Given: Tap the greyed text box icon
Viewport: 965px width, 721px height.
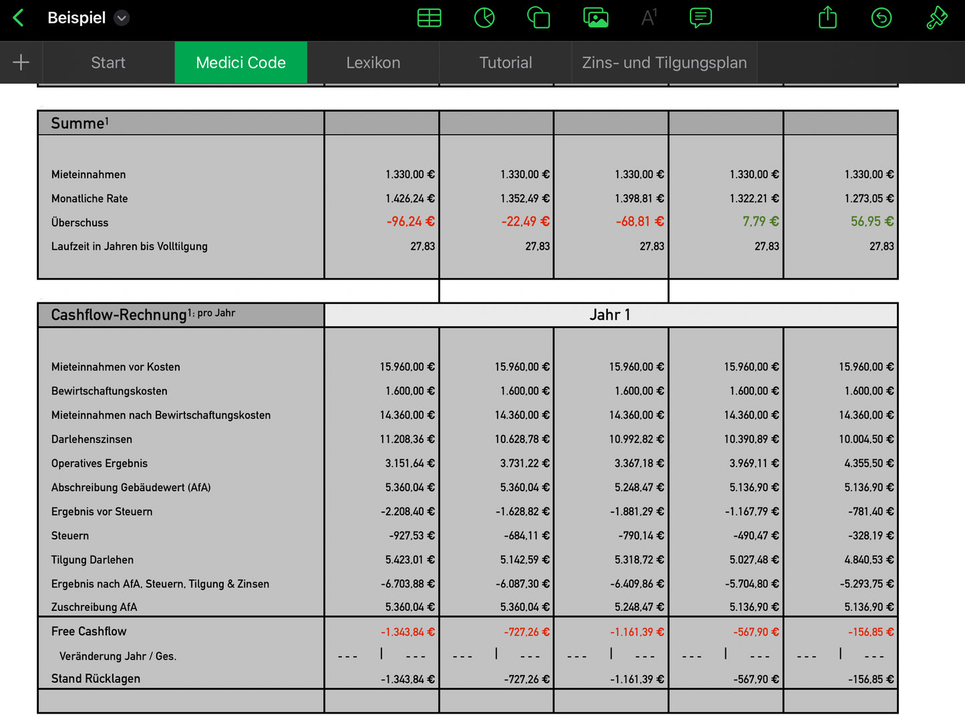Looking at the screenshot, I should [x=648, y=18].
